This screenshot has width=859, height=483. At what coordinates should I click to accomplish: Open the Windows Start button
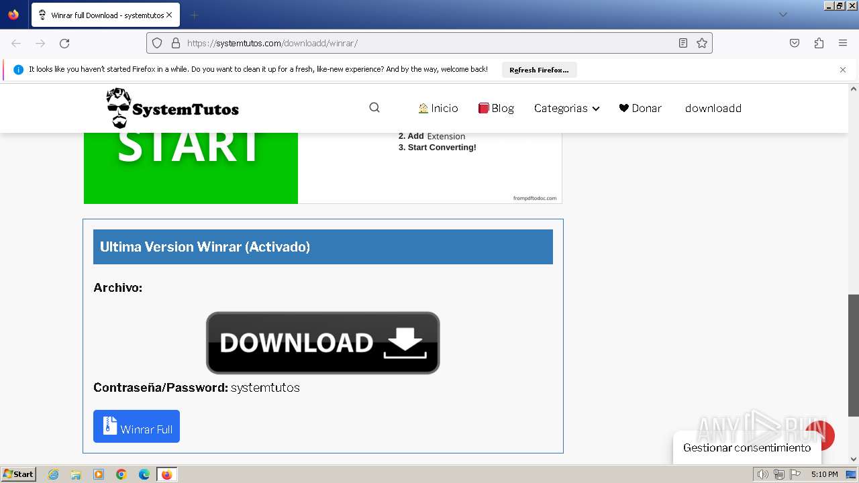coord(18,474)
